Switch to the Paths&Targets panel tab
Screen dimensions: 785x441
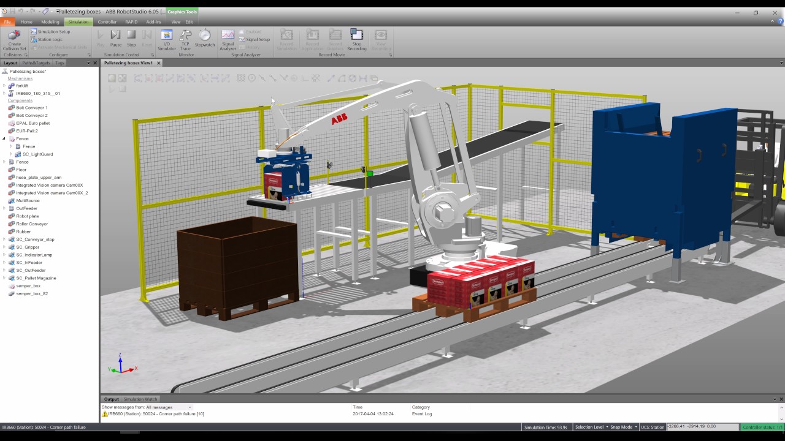36,62
